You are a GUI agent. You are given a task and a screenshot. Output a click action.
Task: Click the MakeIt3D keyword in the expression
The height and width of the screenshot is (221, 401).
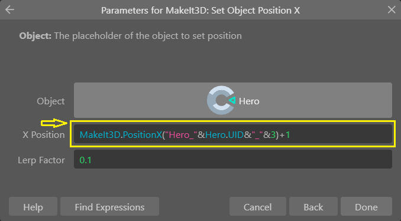pos(100,134)
